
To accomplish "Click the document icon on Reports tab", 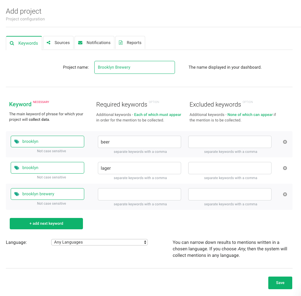I will (x=121, y=43).
